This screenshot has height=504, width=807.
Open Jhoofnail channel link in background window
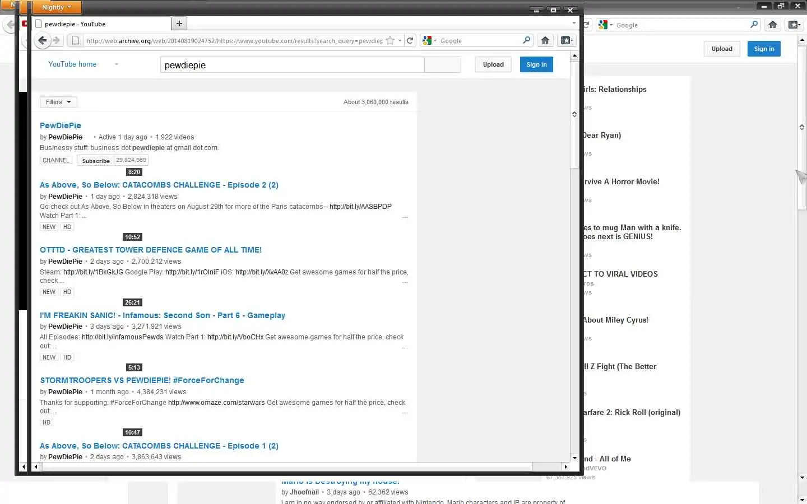304,492
